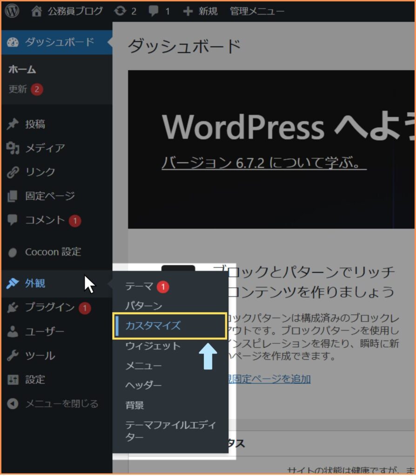This screenshot has width=416, height=476.
Task: Click the 固定ページを追加 link
Action: 269,379
